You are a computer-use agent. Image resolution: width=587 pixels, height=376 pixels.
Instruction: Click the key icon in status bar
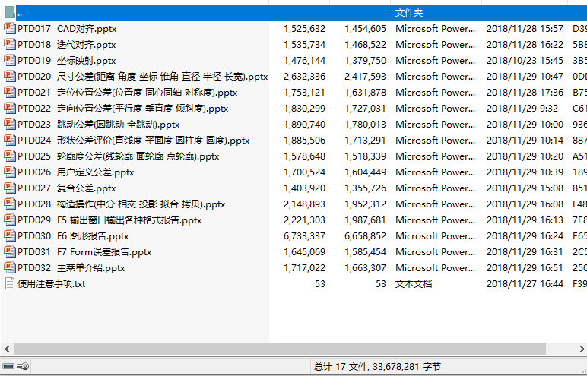23,366
